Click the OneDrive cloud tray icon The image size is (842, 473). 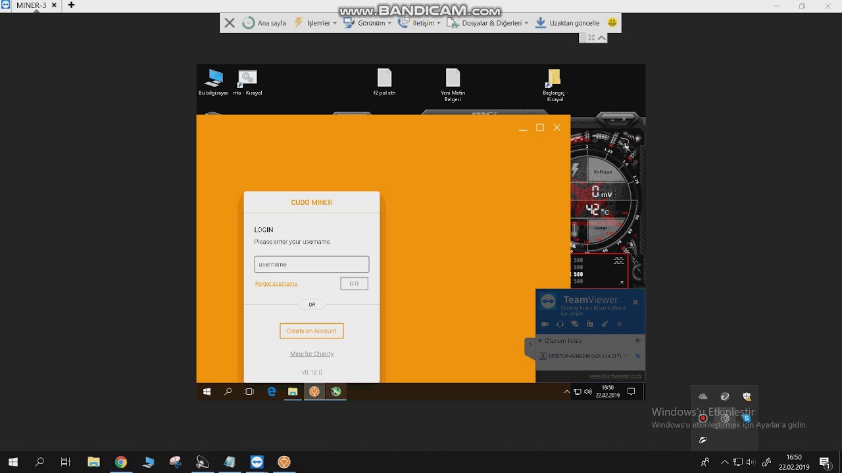click(703, 396)
